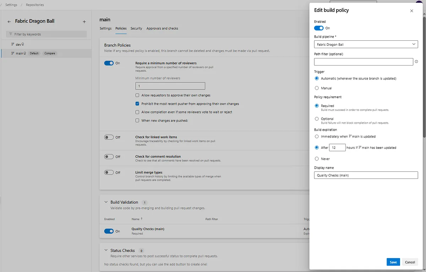Viewport: 426px width, 272px height.
Task: Click the sort arrow next to Name column
Action: click(x=142, y=219)
